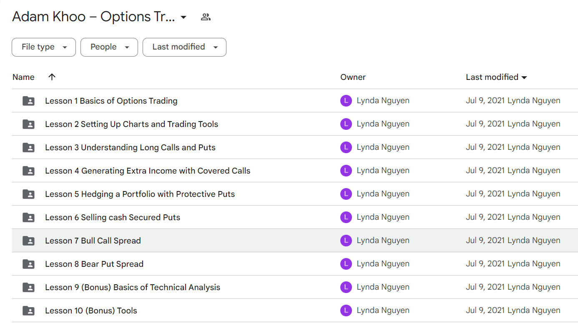Image resolution: width=578 pixels, height=328 pixels.
Task: Click modified date Jul 9, 2021 for Lesson 2
Action: click(x=485, y=124)
